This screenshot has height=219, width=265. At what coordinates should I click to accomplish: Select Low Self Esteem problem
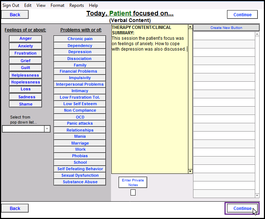pos(80,104)
